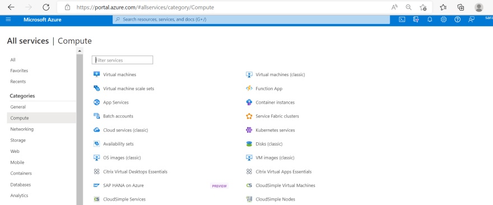The image size is (493, 205).
Task: Click the Container instances icon
Action: (249, 102)
